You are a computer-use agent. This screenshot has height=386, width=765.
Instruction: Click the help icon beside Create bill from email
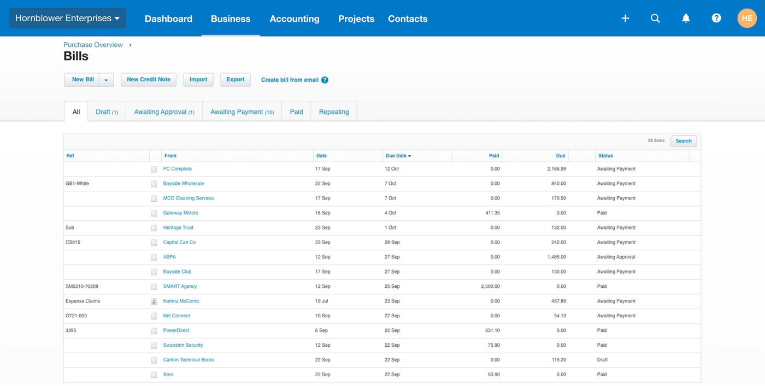pos(325,80)
